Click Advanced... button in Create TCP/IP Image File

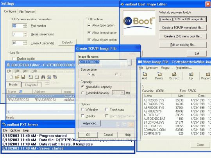click(x=91, y=123)
